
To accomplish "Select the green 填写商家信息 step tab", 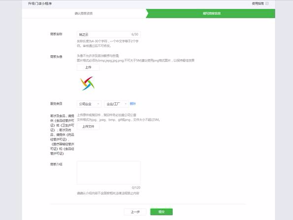I will (212, 13).
